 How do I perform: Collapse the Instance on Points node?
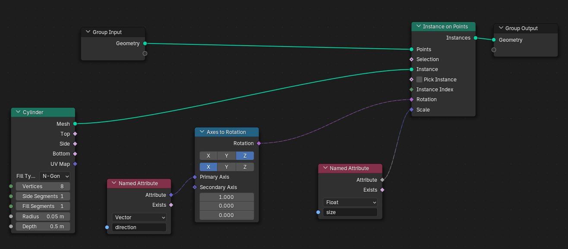coord(418,27)
